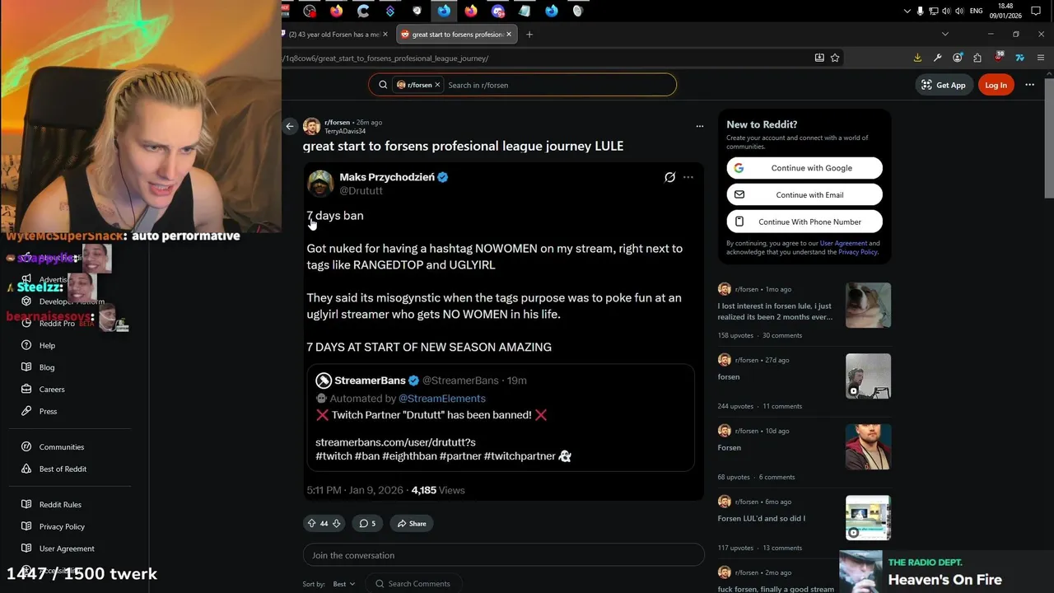Click the r/forsen subreddit name on post
This screenshot has width=1054, height=593.
[337, 122]
